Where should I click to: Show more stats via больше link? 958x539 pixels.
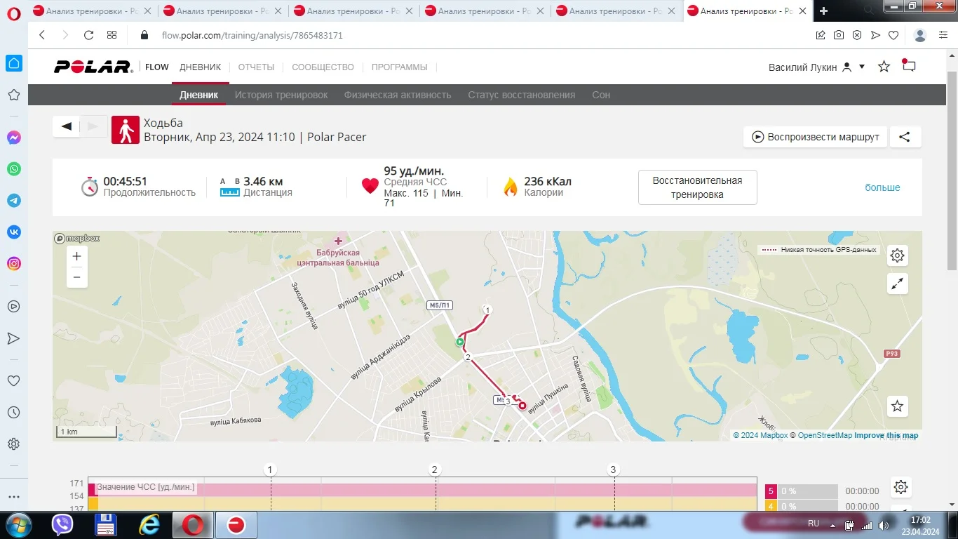pos(882,187)
